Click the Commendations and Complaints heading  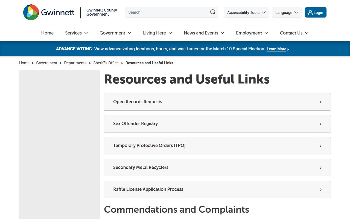177,209
